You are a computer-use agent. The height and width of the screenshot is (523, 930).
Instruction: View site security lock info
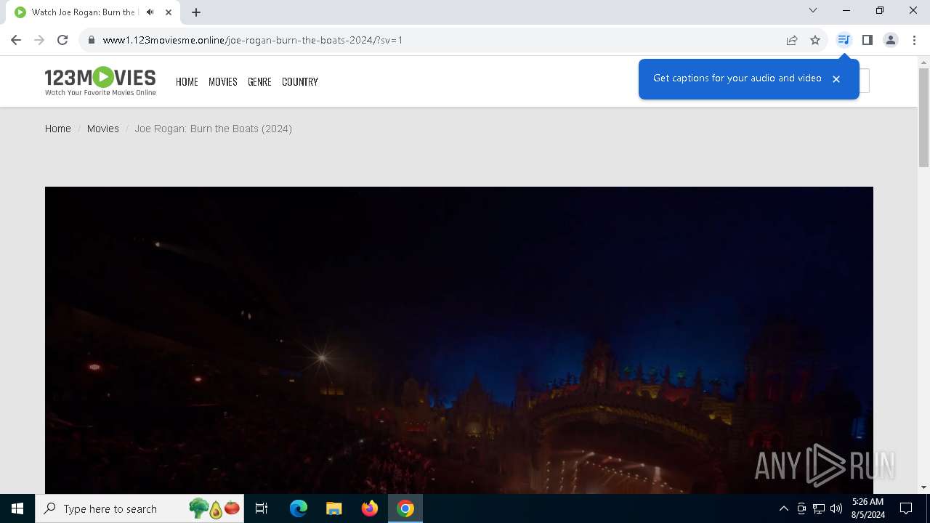click(92, 40)
